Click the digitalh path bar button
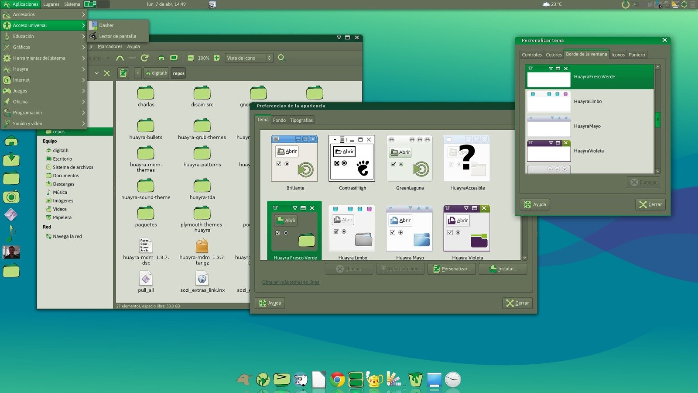Viewport: 698px width, 393px height. [156, 73]
